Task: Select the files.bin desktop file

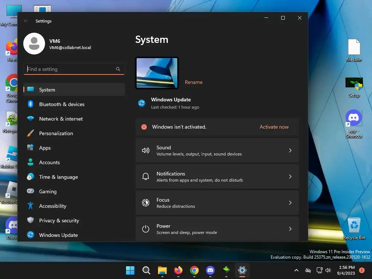Action: (x=354, y=50)
